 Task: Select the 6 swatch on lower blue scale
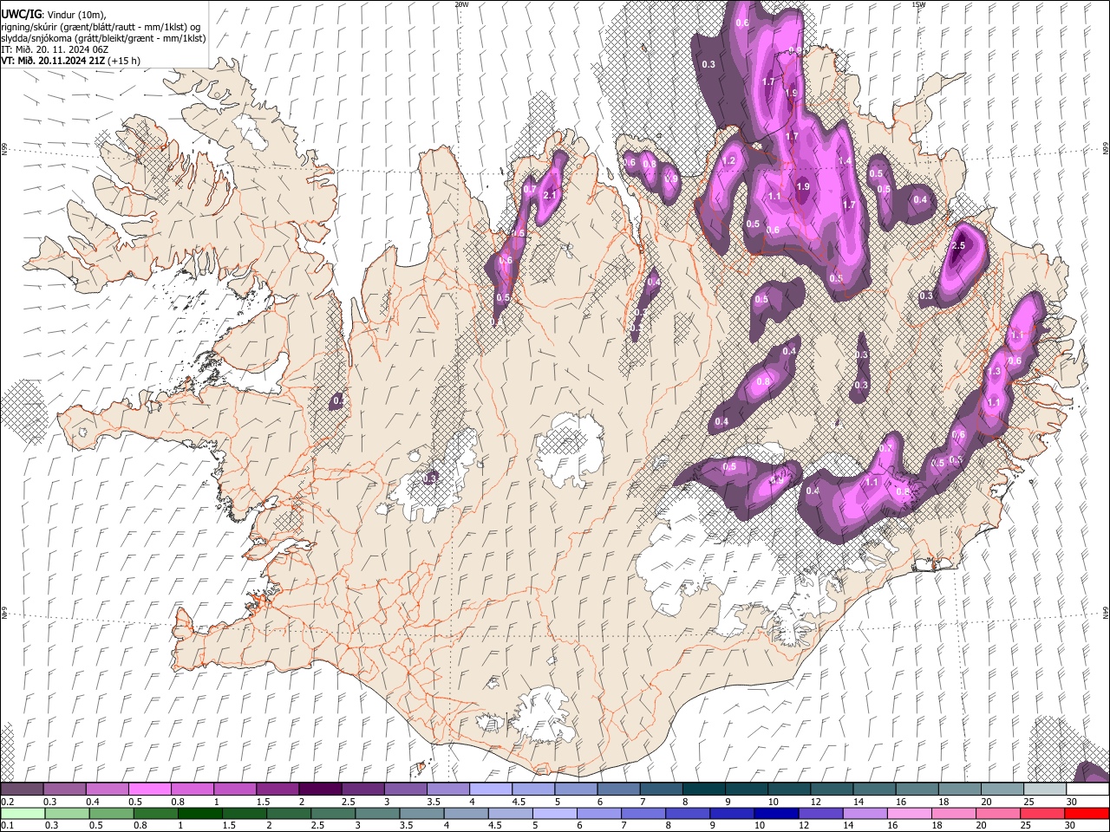(599, 813)
